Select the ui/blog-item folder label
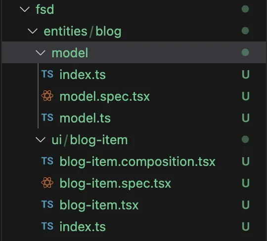Image resolution: width=267 pixels, height=241 pixels. (x=89, y=140)
